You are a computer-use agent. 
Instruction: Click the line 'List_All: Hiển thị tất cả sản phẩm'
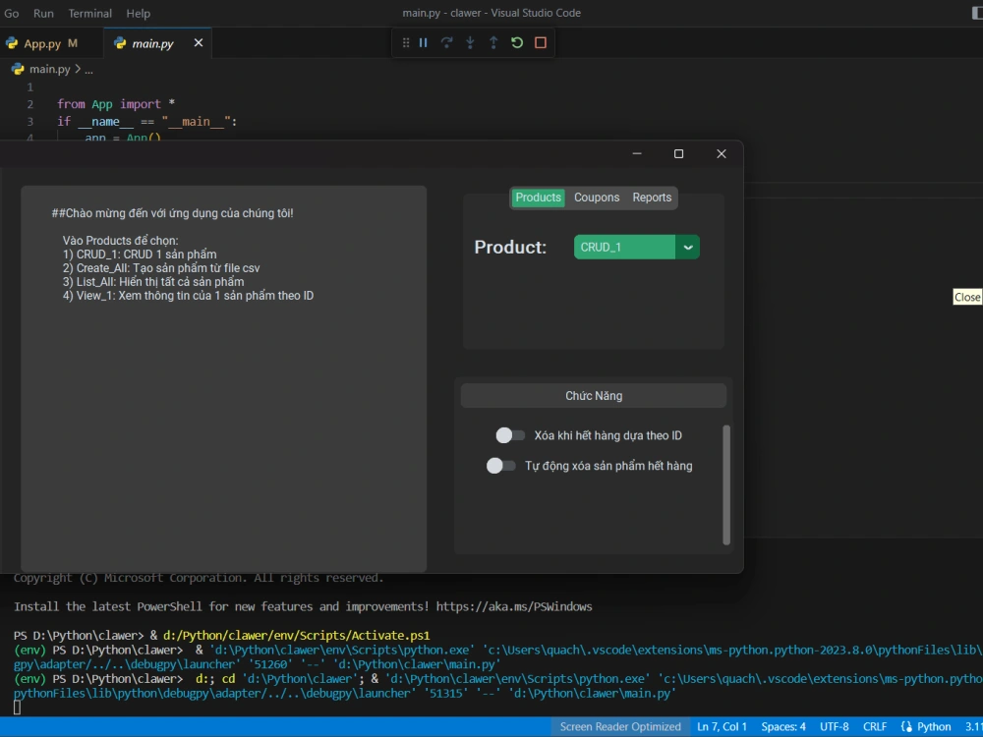coord(153,281)
